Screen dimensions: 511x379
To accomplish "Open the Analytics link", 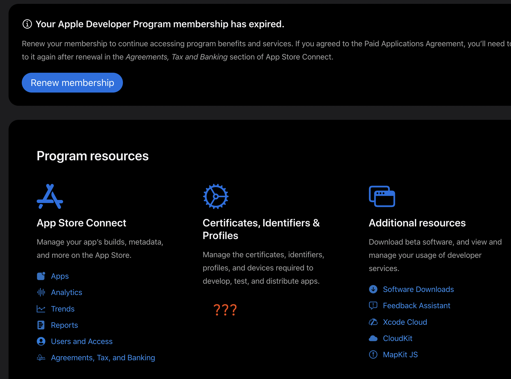I will (66, 292).
